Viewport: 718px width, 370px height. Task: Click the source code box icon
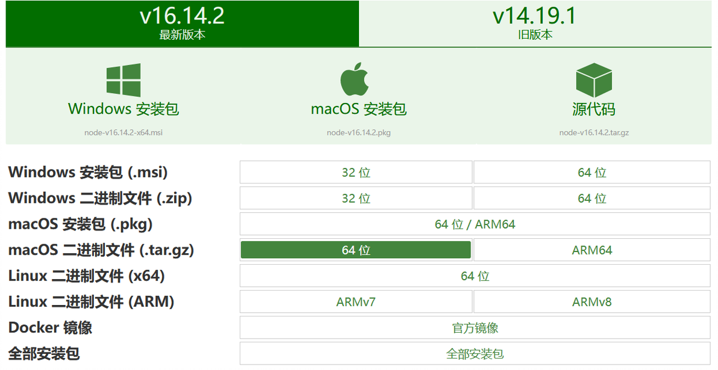click(x=593, y=80)
